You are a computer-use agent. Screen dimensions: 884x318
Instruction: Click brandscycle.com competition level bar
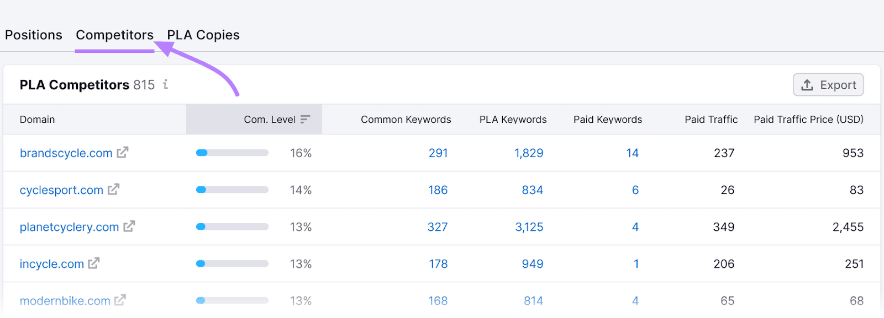232,153
